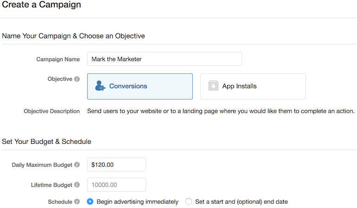Click the Schedule info icon

point(77,202)
